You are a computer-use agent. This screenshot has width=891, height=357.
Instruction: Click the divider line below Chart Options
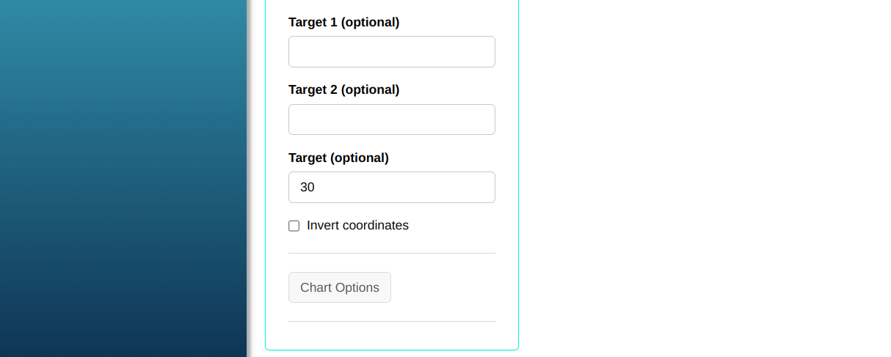tap(391, 321)
